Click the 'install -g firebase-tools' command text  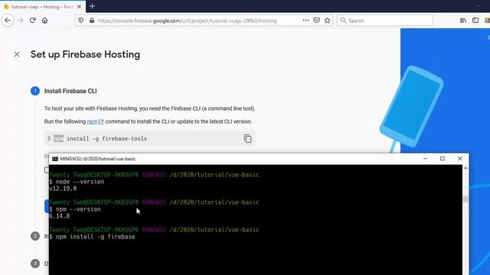[106, 139]
